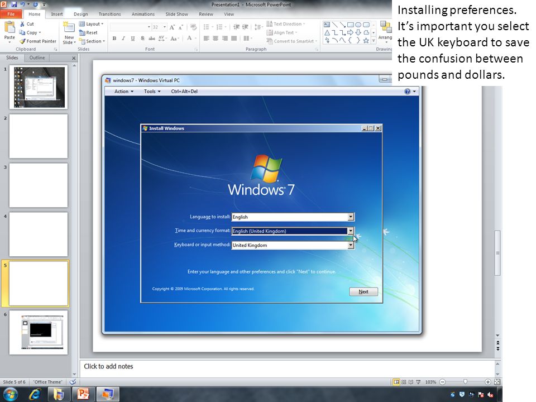Image resolution: width=536 pixels, height=402 pixels.
Task: Switch to the Insert ribbon tab
Action: point(57,14)
